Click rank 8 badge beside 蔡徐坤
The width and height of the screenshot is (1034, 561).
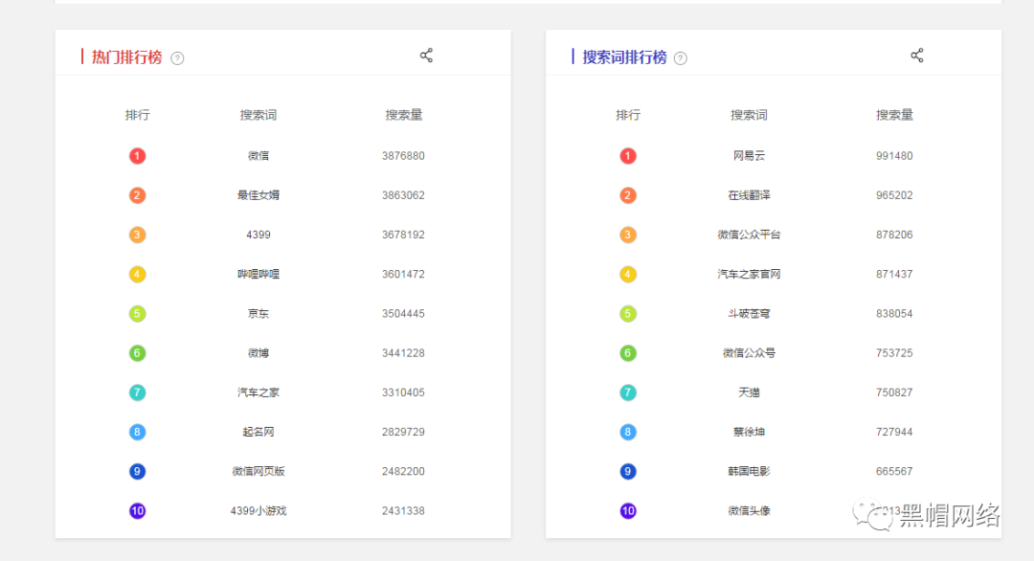[628, 432]
